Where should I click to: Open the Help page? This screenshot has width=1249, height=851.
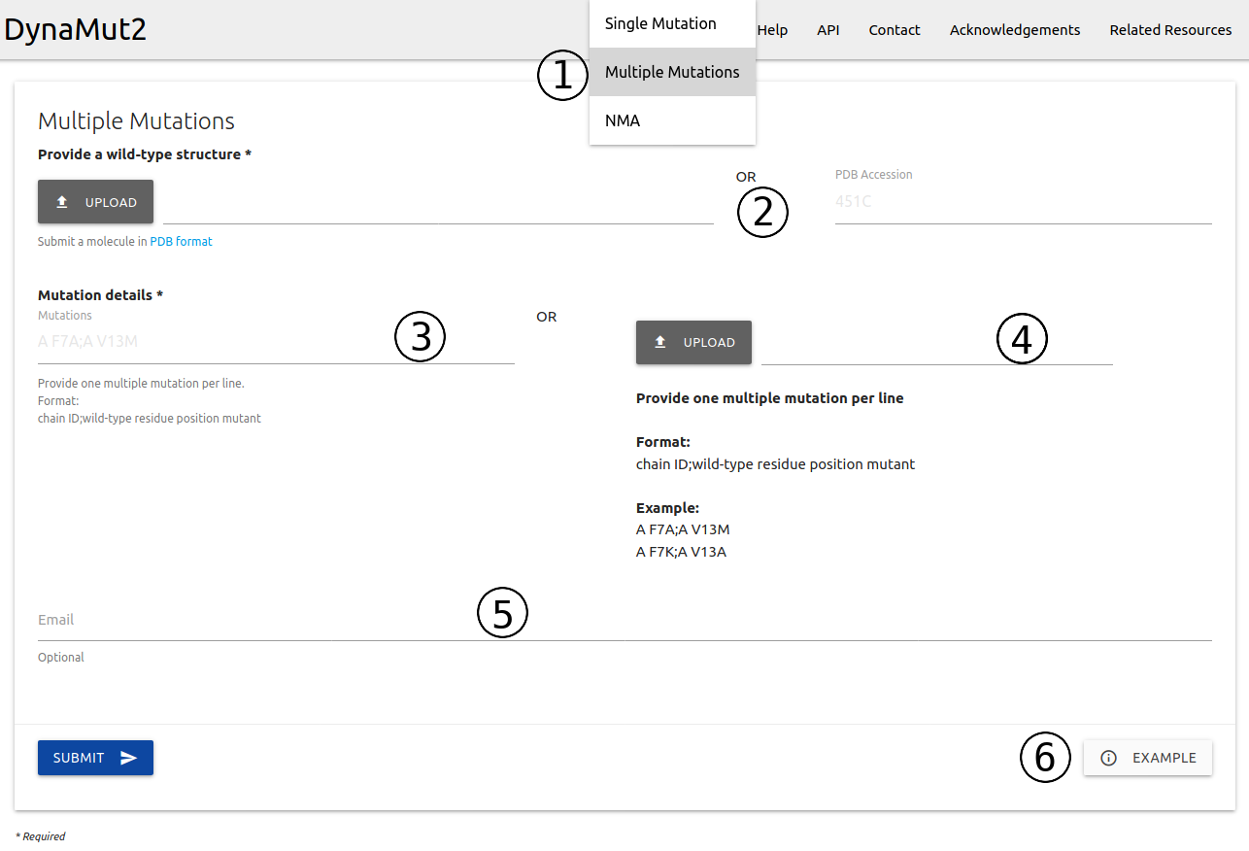click(772, 30)
